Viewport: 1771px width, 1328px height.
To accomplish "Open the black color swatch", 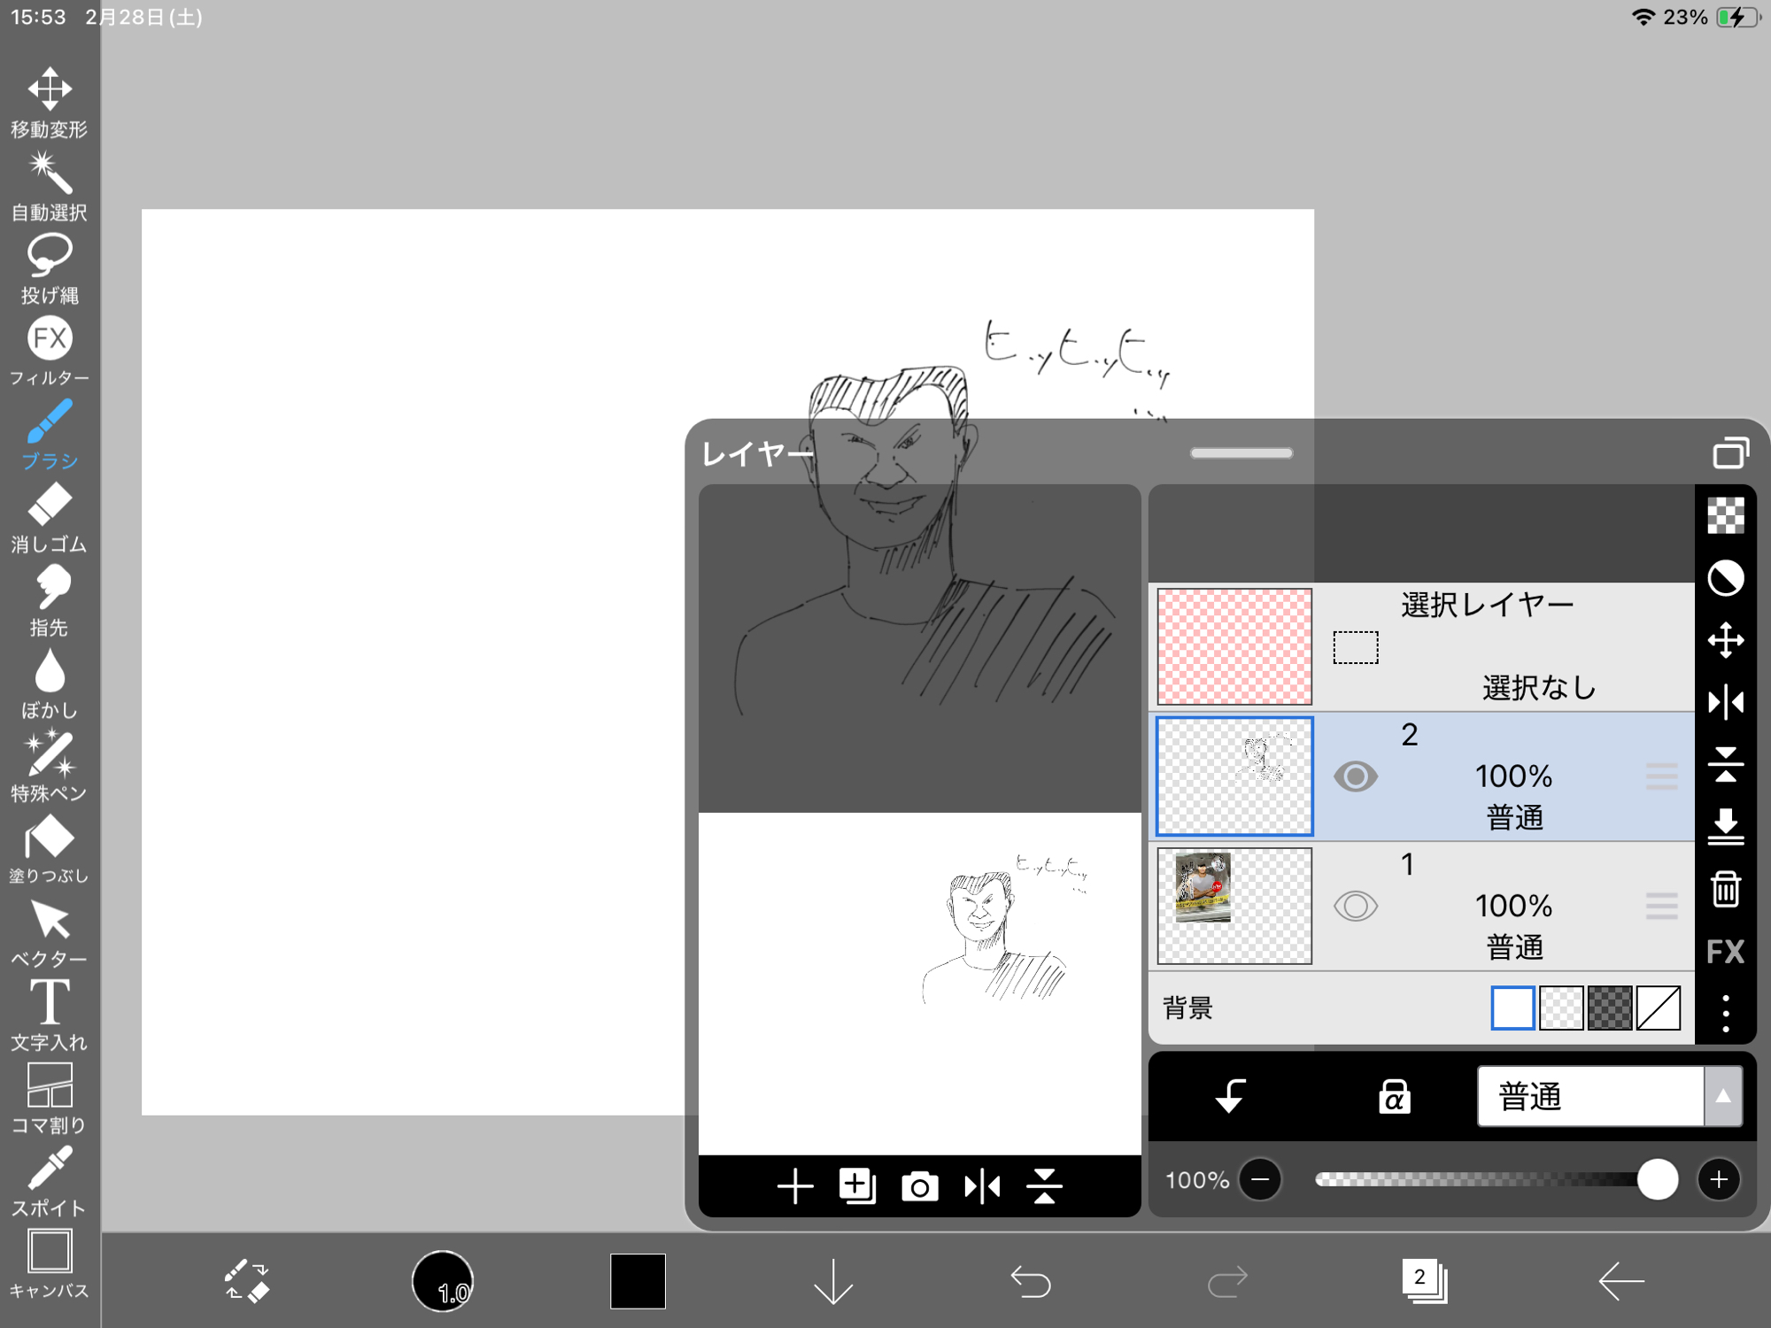I will 638,1280.
